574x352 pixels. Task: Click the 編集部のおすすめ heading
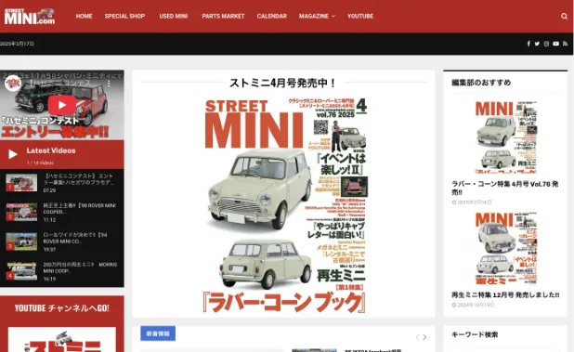tap(481, 83)
